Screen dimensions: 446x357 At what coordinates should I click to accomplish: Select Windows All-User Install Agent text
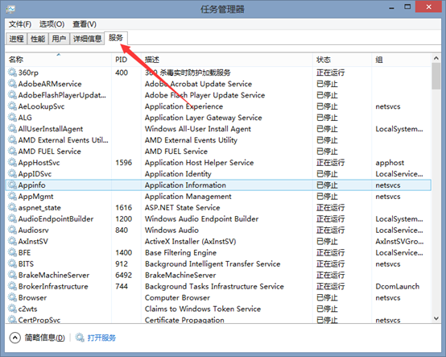198,129
